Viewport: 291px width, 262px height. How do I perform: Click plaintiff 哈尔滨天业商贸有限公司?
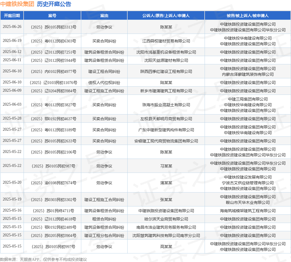[x=166, y=219]
